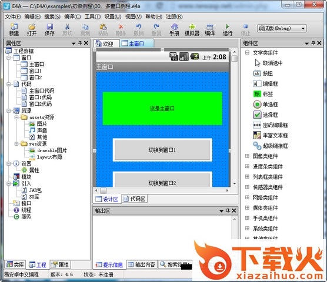This screenshot has height=282, width=327.
Task: Open the 手册 manual icon
Action: 174,29
